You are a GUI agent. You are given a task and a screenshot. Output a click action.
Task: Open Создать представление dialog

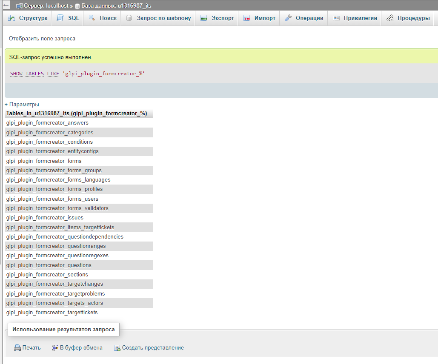coord(117,347)
